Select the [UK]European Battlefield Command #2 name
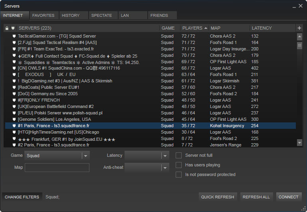This screenshot has height=212, width=307. coord(55,106)
